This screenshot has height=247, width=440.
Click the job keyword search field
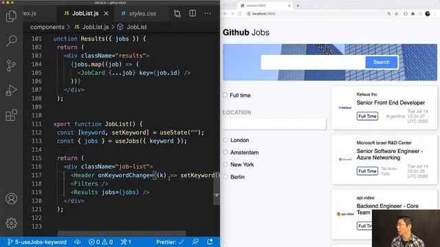click(x=313, y=62)
